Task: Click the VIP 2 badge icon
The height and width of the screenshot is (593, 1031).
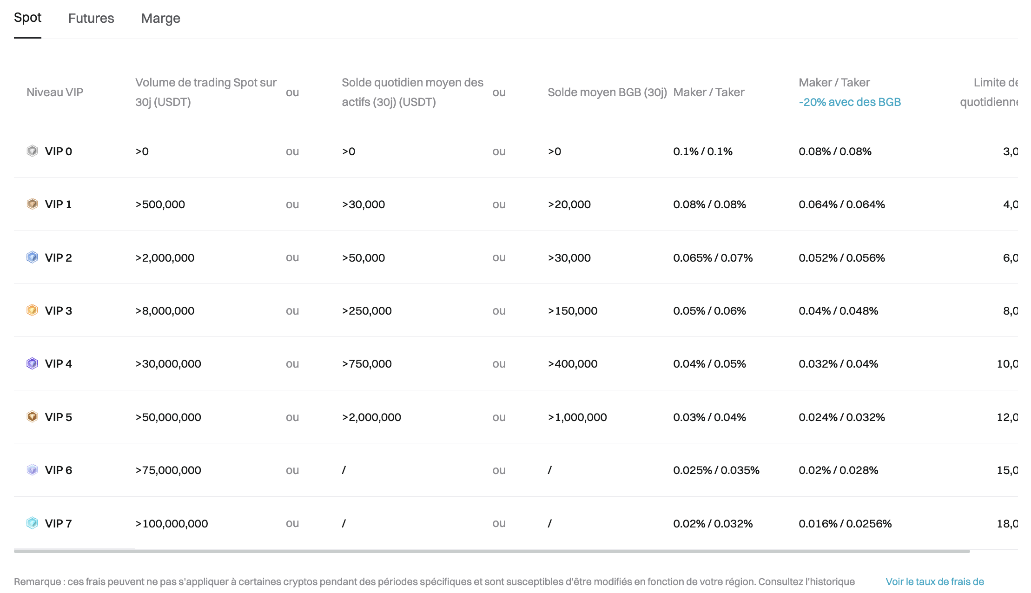Action: pyautogui.click(x=32, y=257)
